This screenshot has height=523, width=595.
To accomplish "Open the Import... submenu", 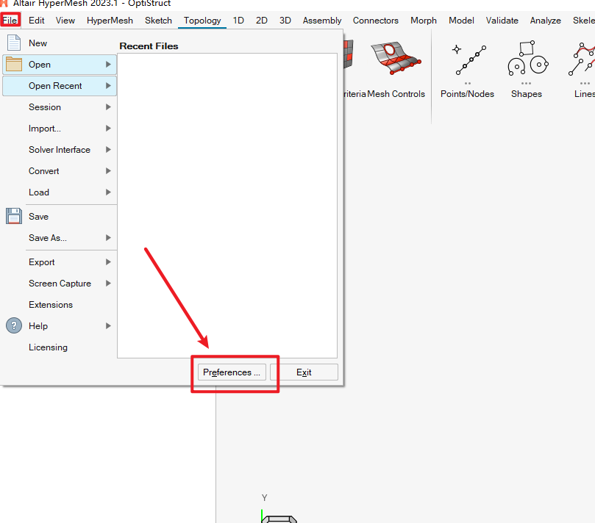I will click(45, 129).
